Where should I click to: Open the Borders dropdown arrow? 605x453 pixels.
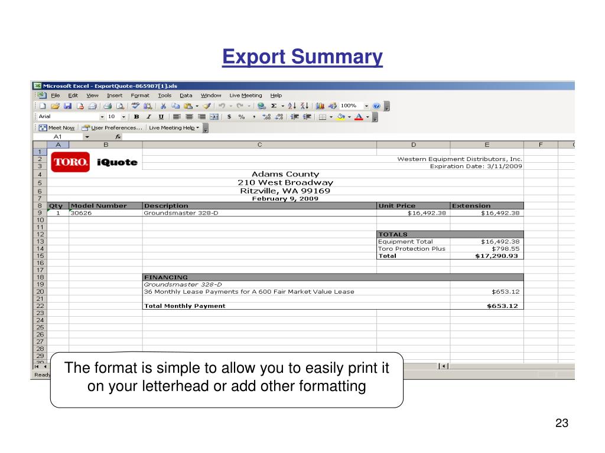point(331,117)
